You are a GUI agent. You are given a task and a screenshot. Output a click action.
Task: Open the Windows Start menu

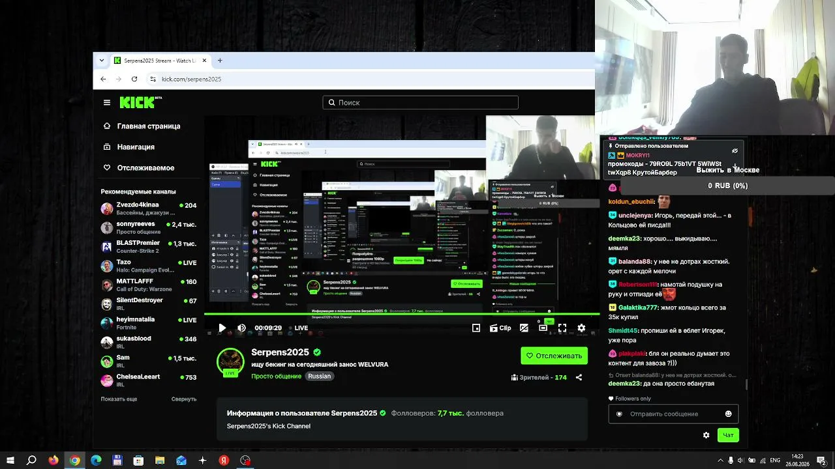tap(10, 461)
